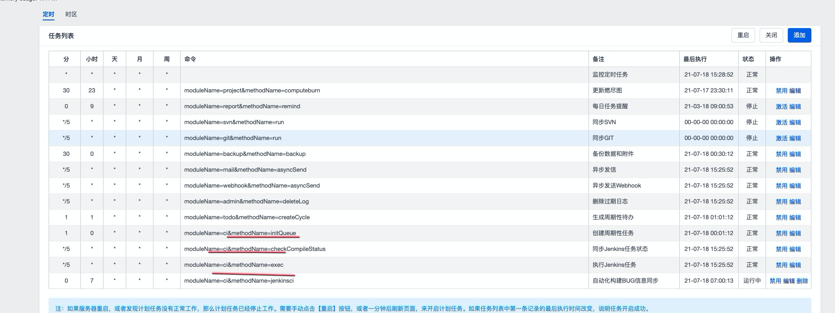
Task: Click the 运行中 status cell
Action: (x=752, y=281)
